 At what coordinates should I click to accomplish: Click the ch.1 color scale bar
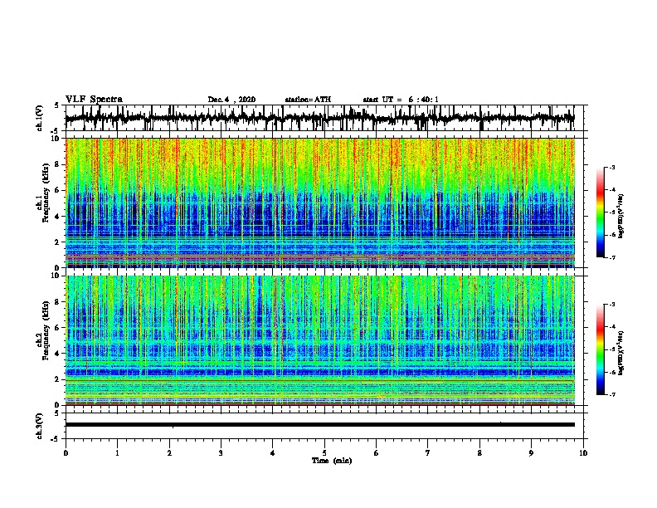coord(600,212)
